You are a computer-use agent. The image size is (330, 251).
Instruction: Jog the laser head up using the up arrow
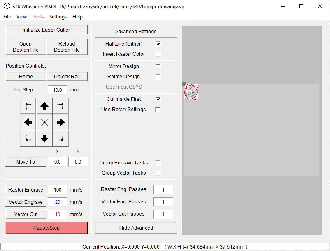44,106
